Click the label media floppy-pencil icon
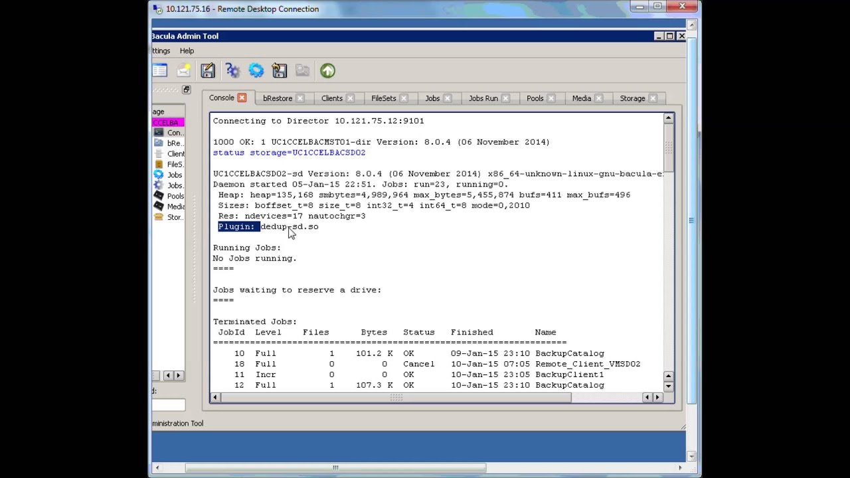This screenshot has width=850, height=478. [x=208, y=70]
